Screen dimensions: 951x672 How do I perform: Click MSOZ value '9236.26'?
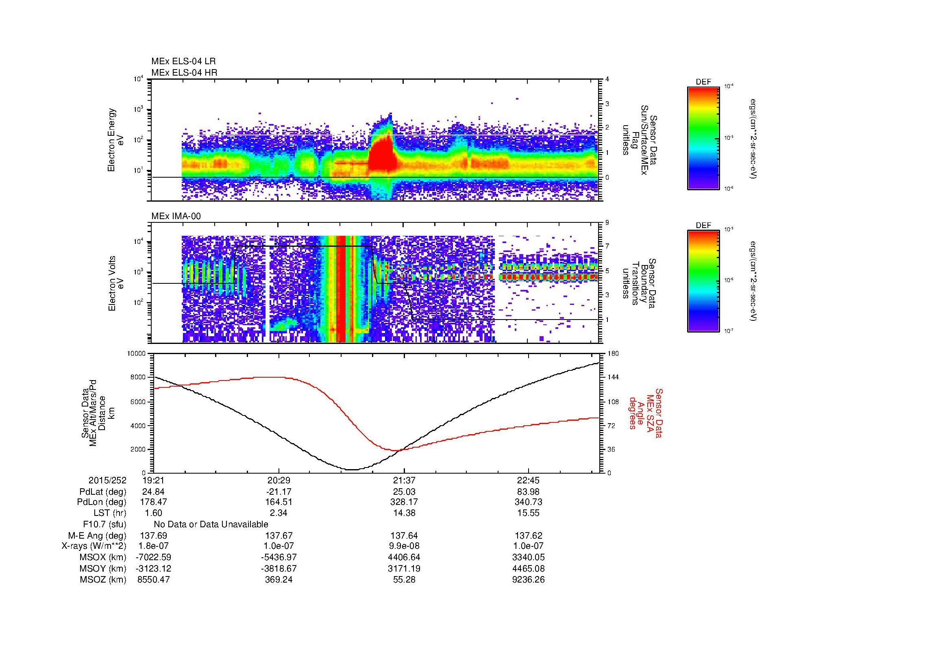pyautogui.click(x=529, y=580)
